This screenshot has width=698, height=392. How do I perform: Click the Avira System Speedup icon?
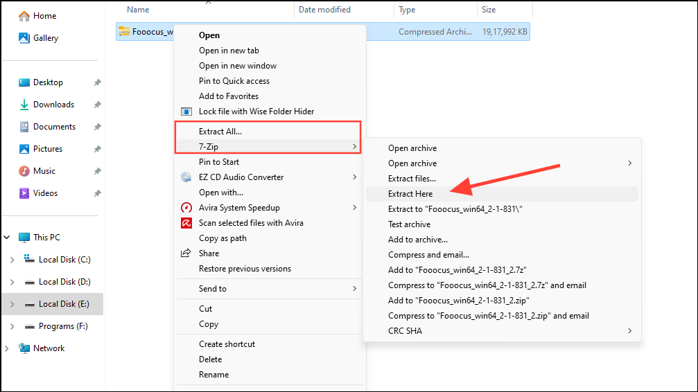(186, 208)
